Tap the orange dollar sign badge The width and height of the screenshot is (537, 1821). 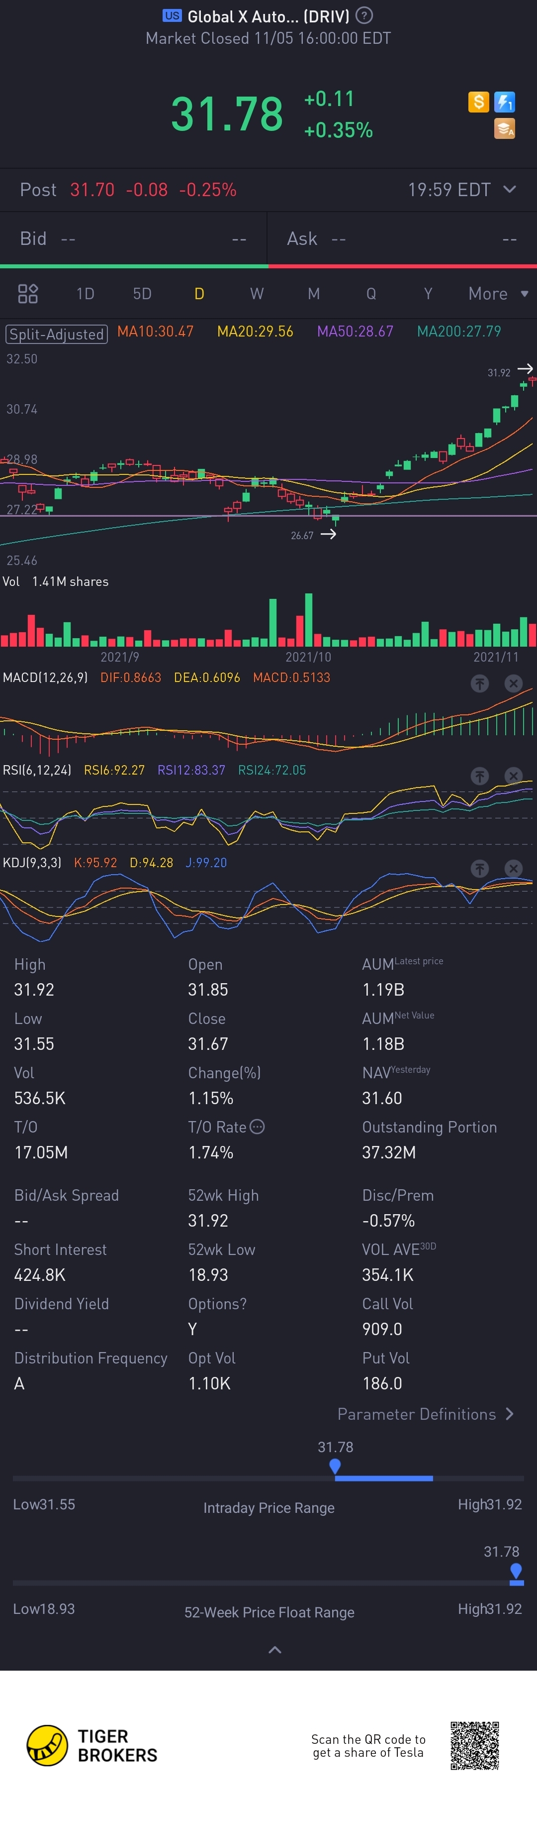pos(478,102)
